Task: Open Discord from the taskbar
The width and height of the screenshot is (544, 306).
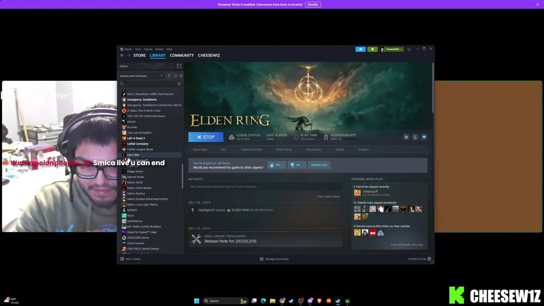Action: pyautogui.click(x=310, y=301)
